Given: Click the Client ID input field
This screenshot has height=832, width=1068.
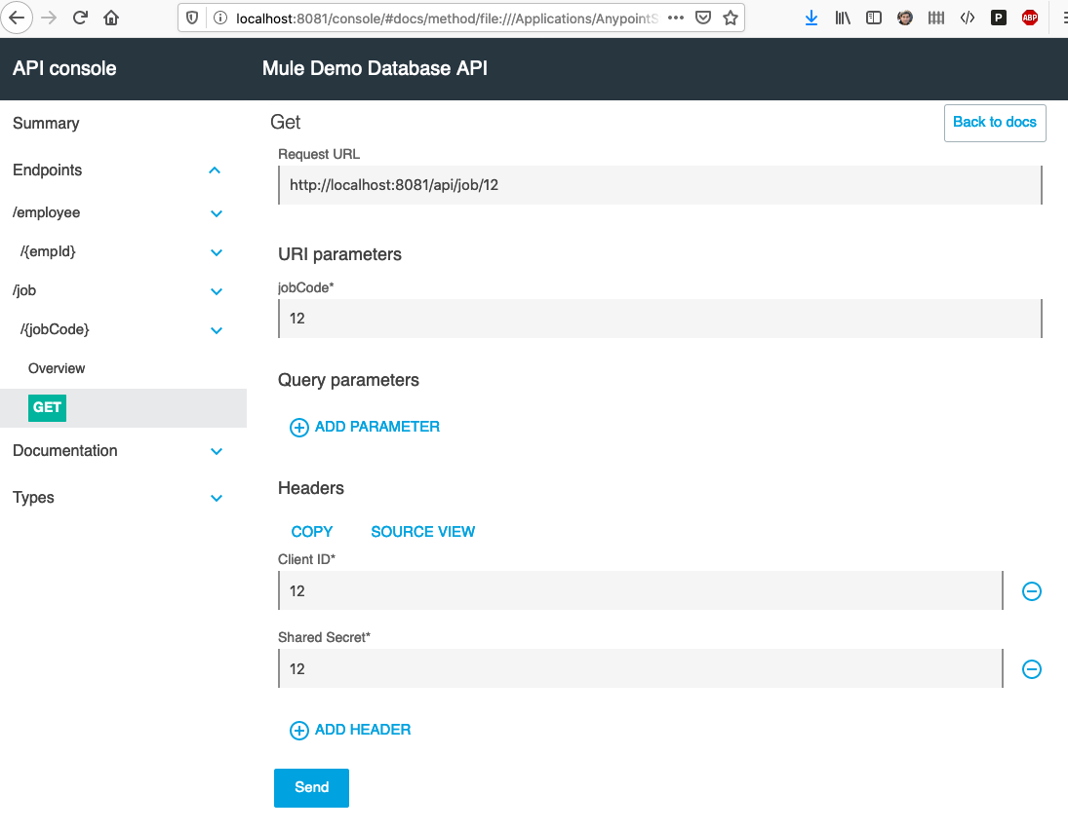Looking at the screenshot, I should click(640, 591).
